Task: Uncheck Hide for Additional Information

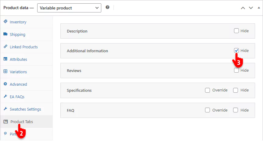Action: 236,50
